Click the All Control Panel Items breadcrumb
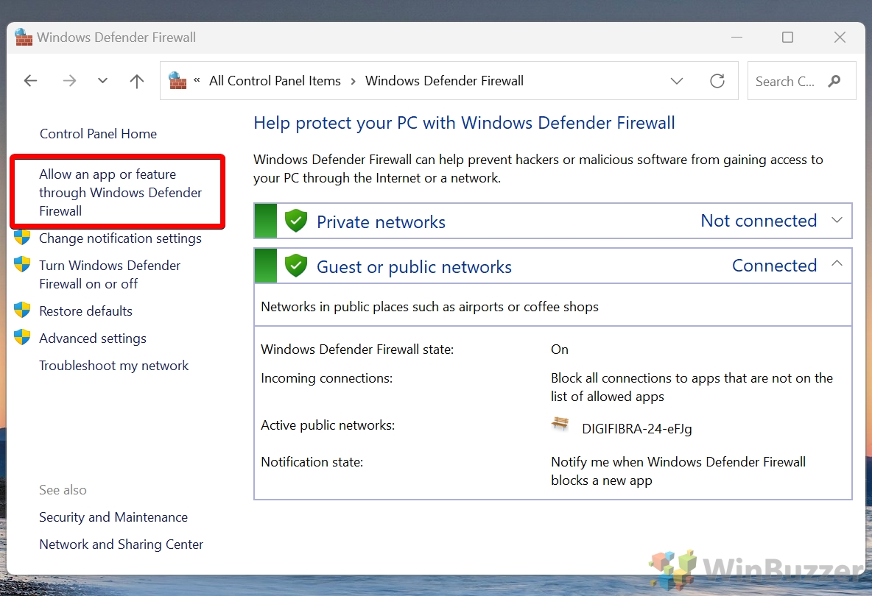872x596 pixels. [275, 81]
